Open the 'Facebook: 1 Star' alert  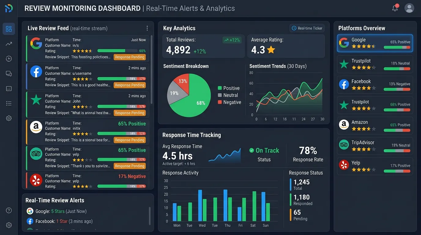click(60, 221)
